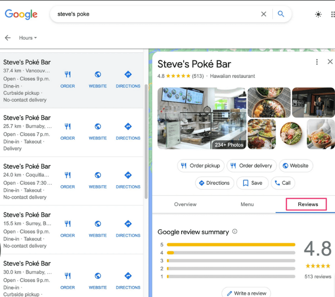Image resolution: width=335 pixels, height=297 pixels.
Task: Order from the Vancouver Steve's Poké Bar
Action: coord(67,80)
